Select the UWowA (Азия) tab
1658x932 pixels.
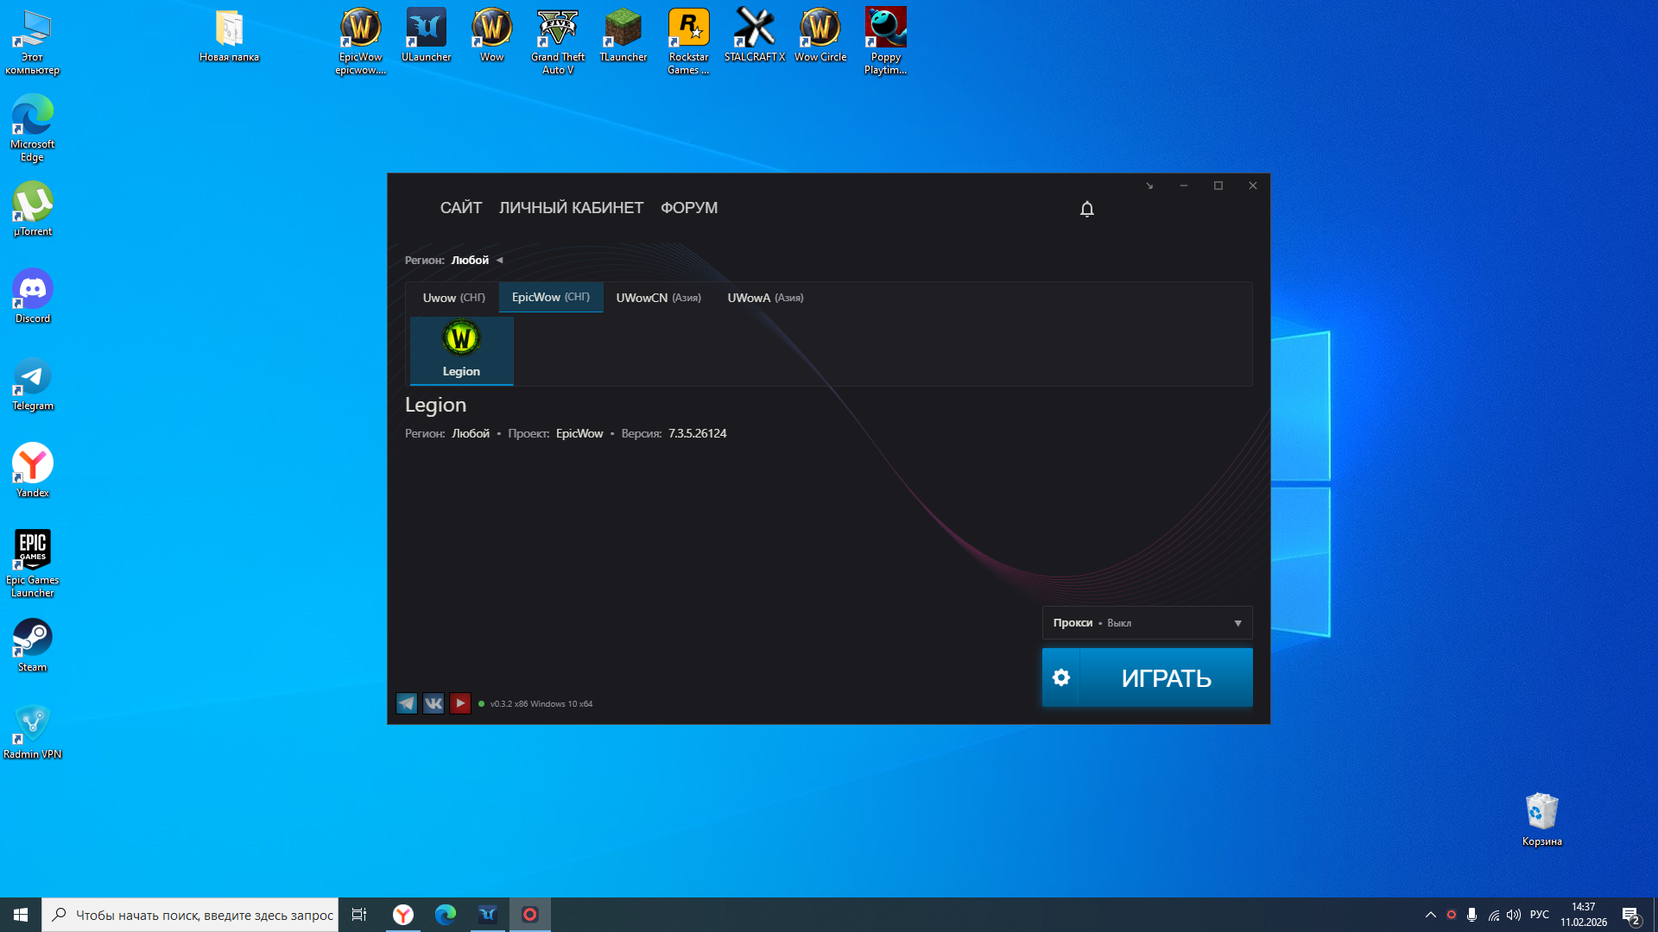point(765,298)
